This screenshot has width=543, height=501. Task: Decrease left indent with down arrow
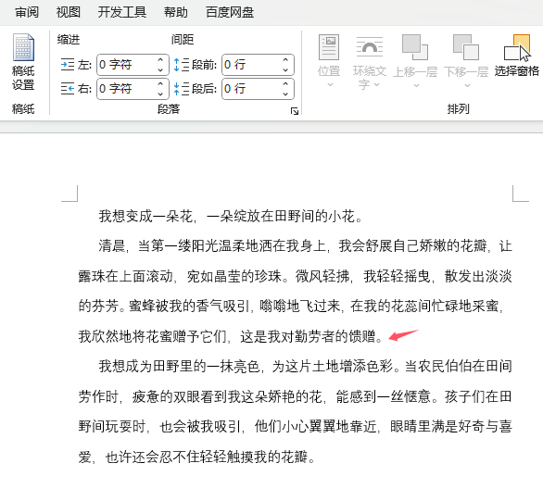pyautogui.click(x=160, y=69)
